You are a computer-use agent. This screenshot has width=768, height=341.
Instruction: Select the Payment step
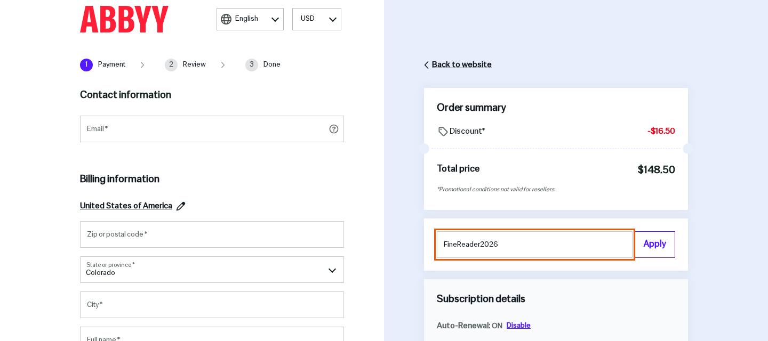point(103,65)
